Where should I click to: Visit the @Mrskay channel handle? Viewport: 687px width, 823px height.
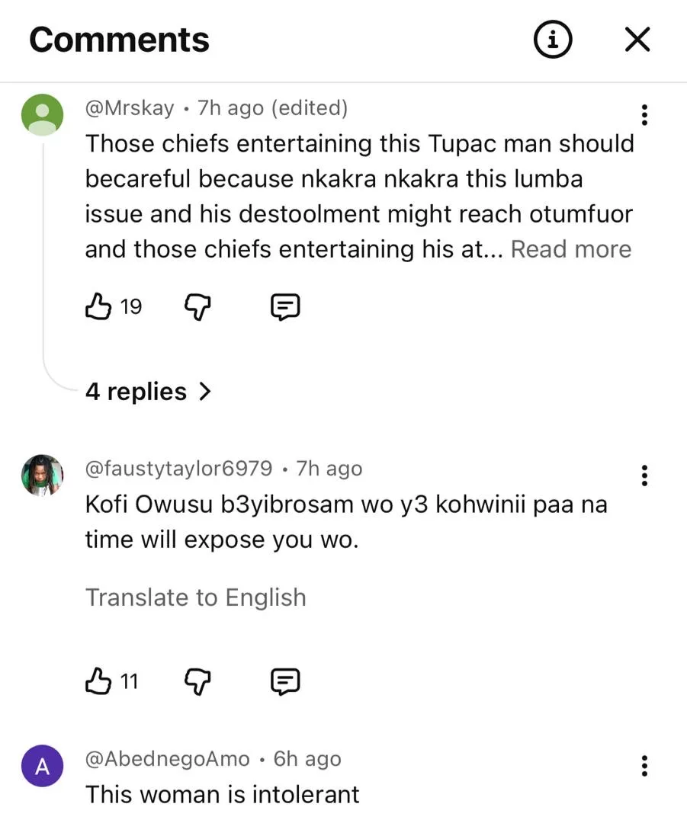tap(130, 108)
